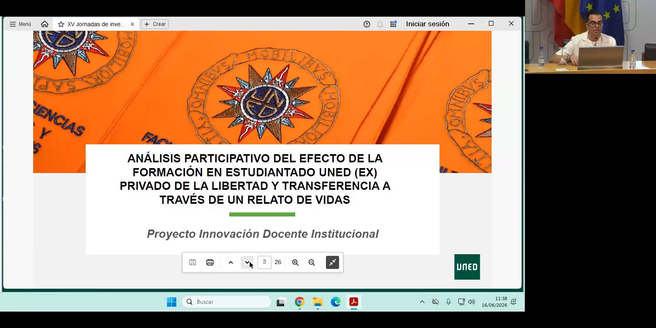Open Adobe Acrobat taskbar icon
Screen dimensions: 656x328
(x=354, y=302)
